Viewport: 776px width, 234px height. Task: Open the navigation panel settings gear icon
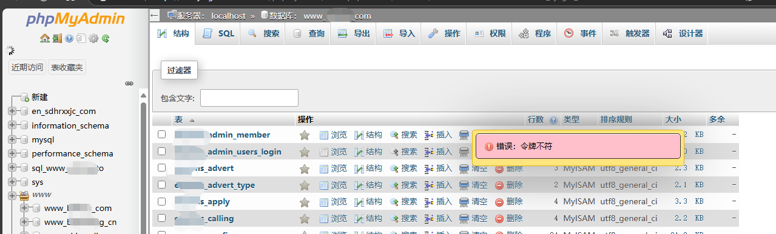pyautogui.click(x=93, y=38)
